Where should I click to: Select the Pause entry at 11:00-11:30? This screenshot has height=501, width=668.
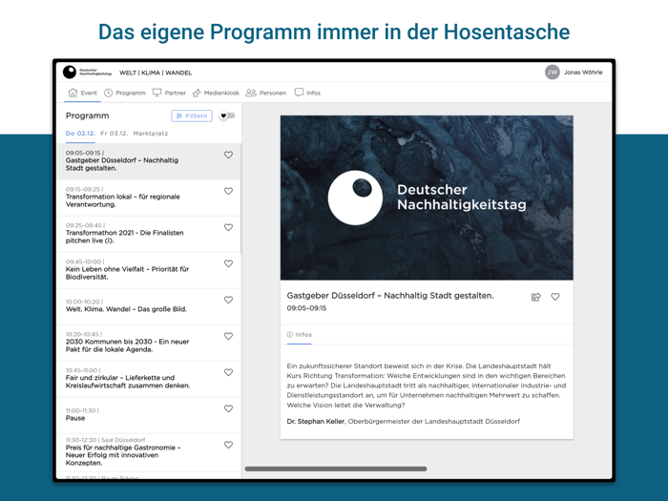point(149,415)
